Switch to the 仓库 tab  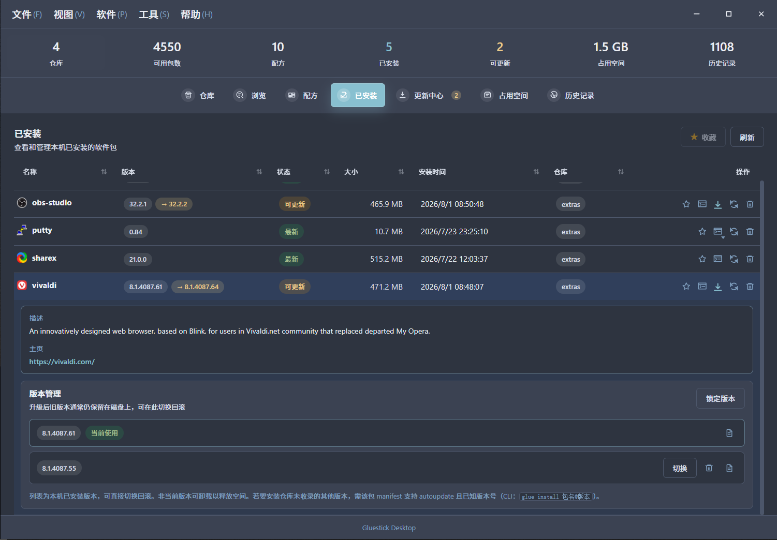(199, 95)
